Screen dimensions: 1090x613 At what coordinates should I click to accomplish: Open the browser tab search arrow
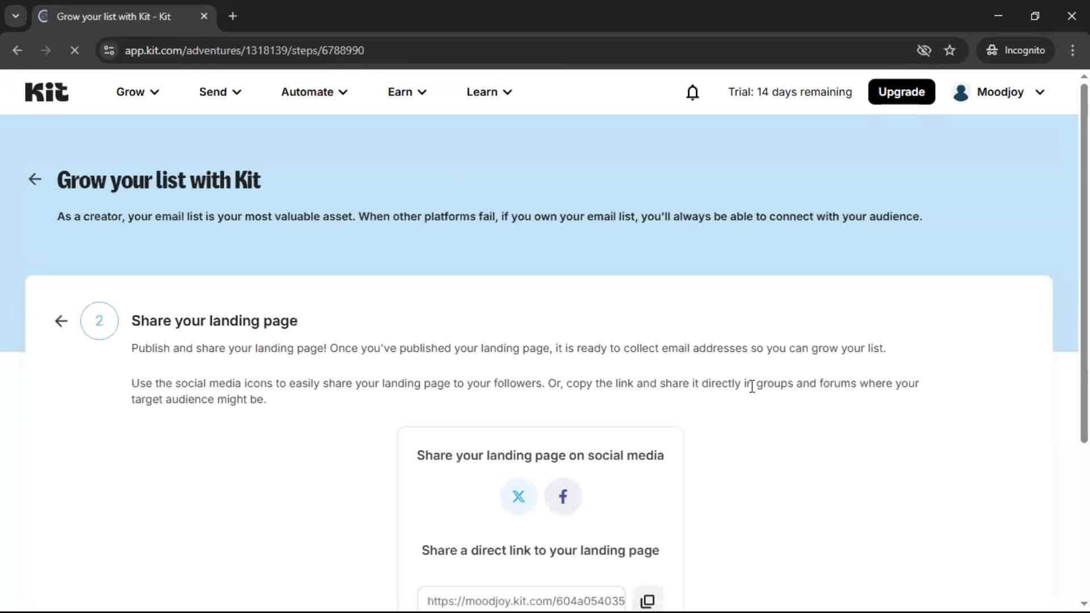[15, 16]
